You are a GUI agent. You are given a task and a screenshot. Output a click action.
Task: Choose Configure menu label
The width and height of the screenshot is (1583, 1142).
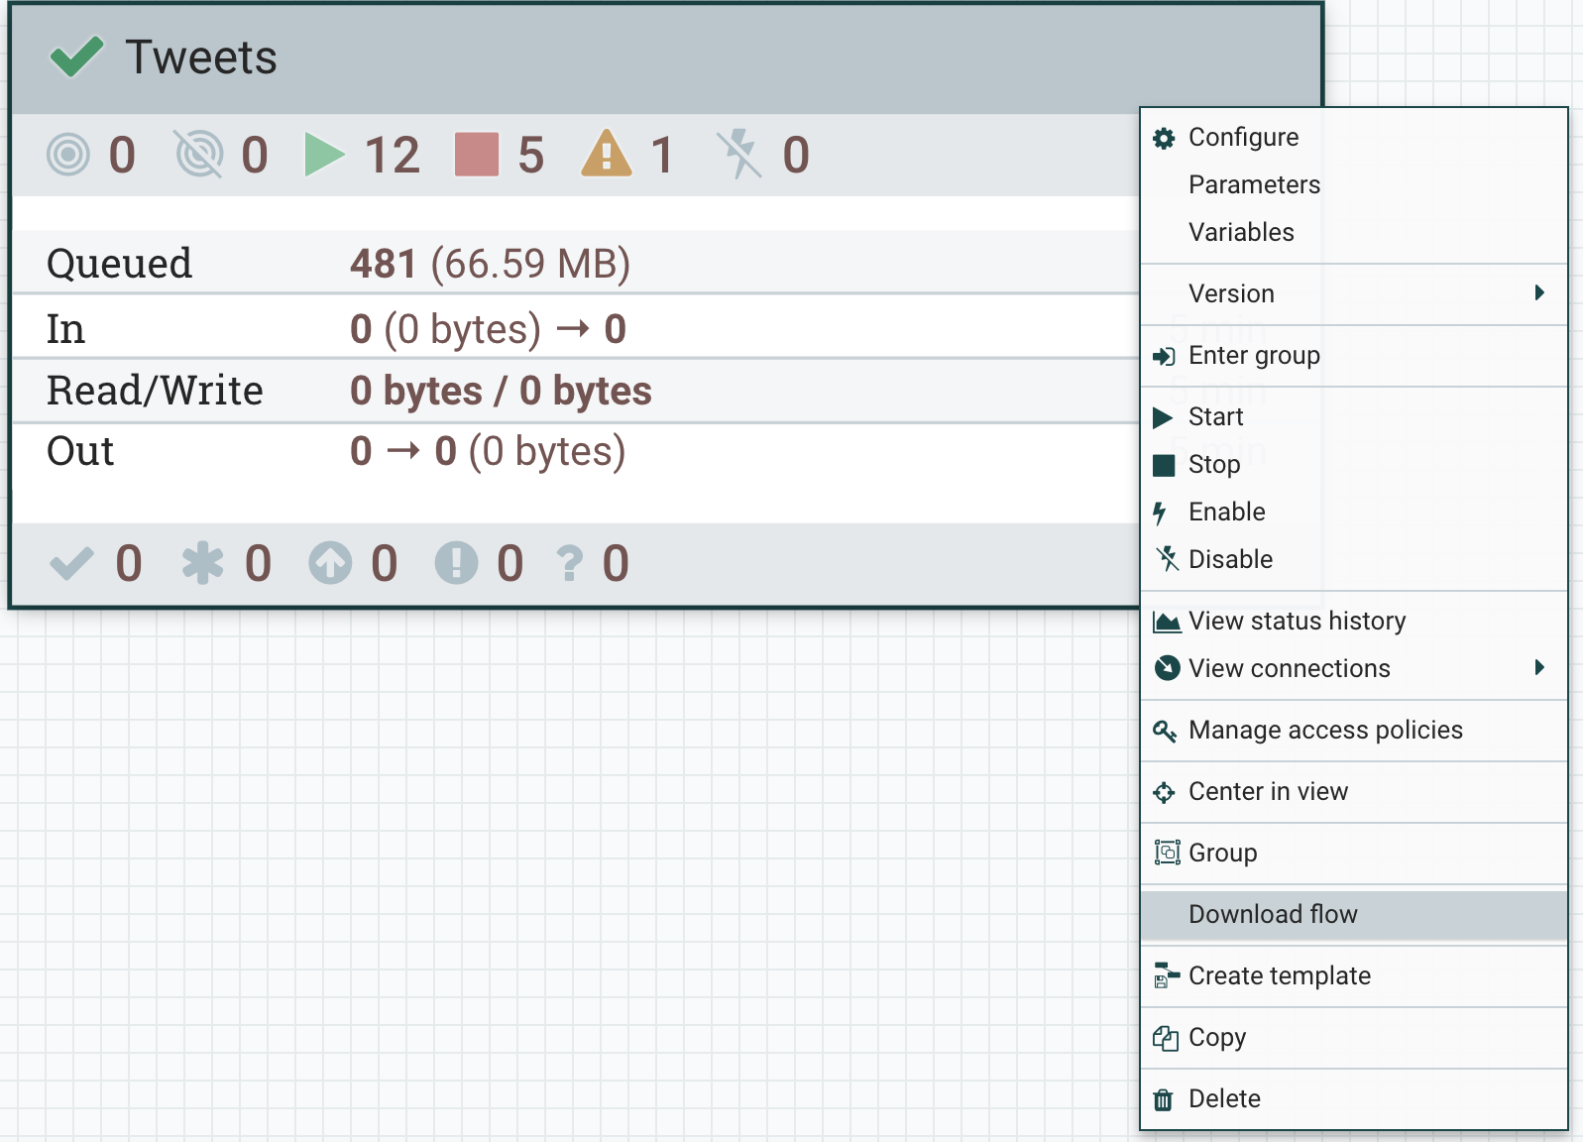click(1243, 138)
